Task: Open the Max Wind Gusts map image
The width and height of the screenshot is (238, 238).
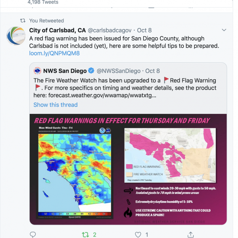Action: pyautogui.click(x=75, y=172)
